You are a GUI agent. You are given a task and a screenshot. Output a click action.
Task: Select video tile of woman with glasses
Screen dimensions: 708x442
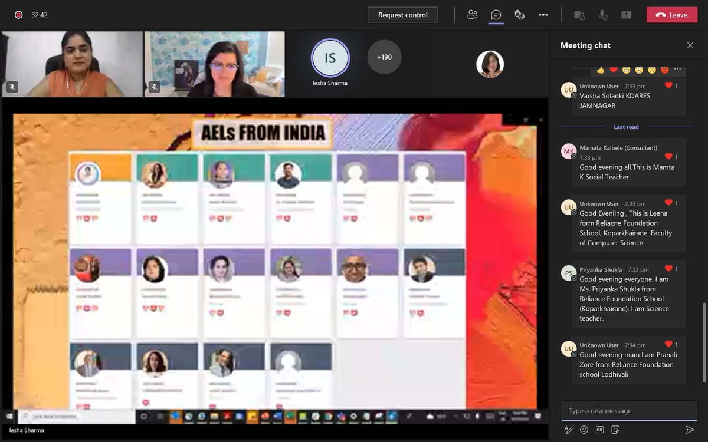(215, 64)
